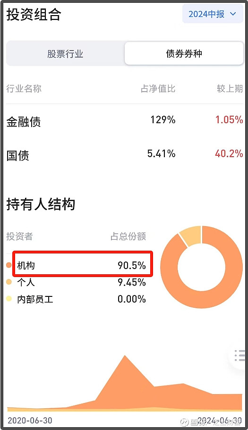Click the 2020-06-30 start date label

30,420
